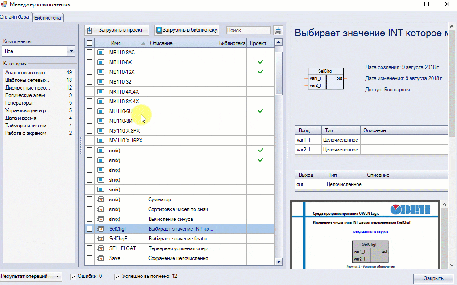
Task: Click the Поиск search field
Action: click(248, 30)
